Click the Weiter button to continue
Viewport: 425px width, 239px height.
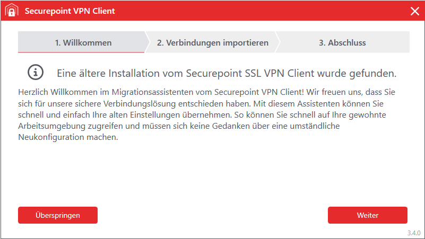pos(367,215)
